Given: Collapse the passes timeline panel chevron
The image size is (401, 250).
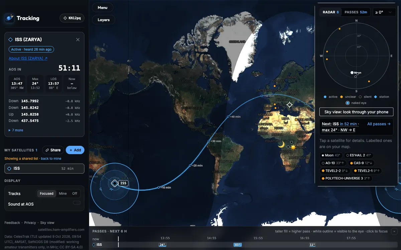Looking at the screenshot, I should tap(394, 231).
